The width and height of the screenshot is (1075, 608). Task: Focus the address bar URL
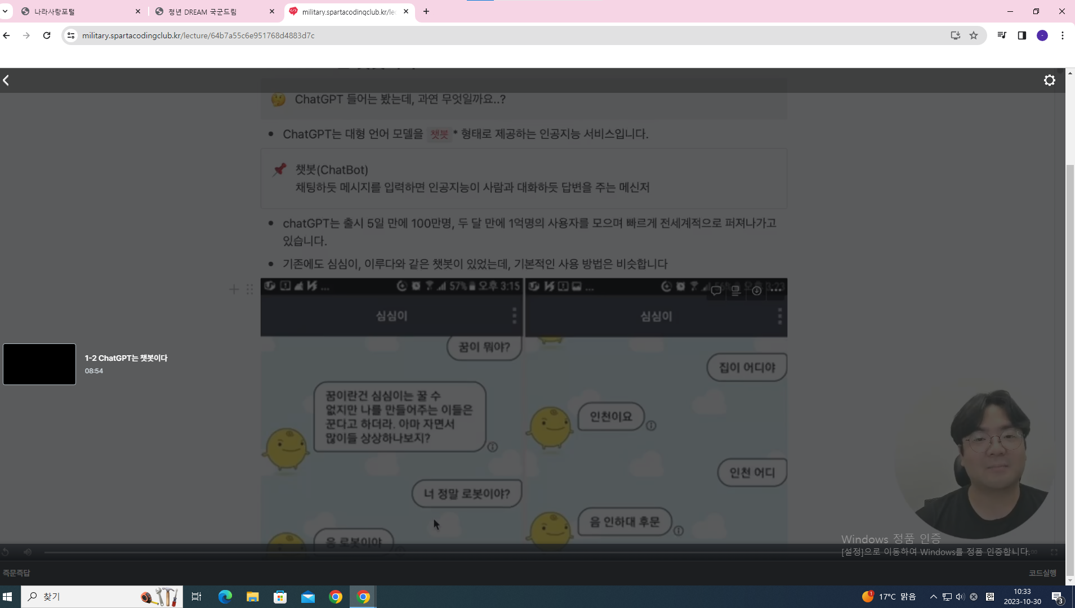coord(198,35)
